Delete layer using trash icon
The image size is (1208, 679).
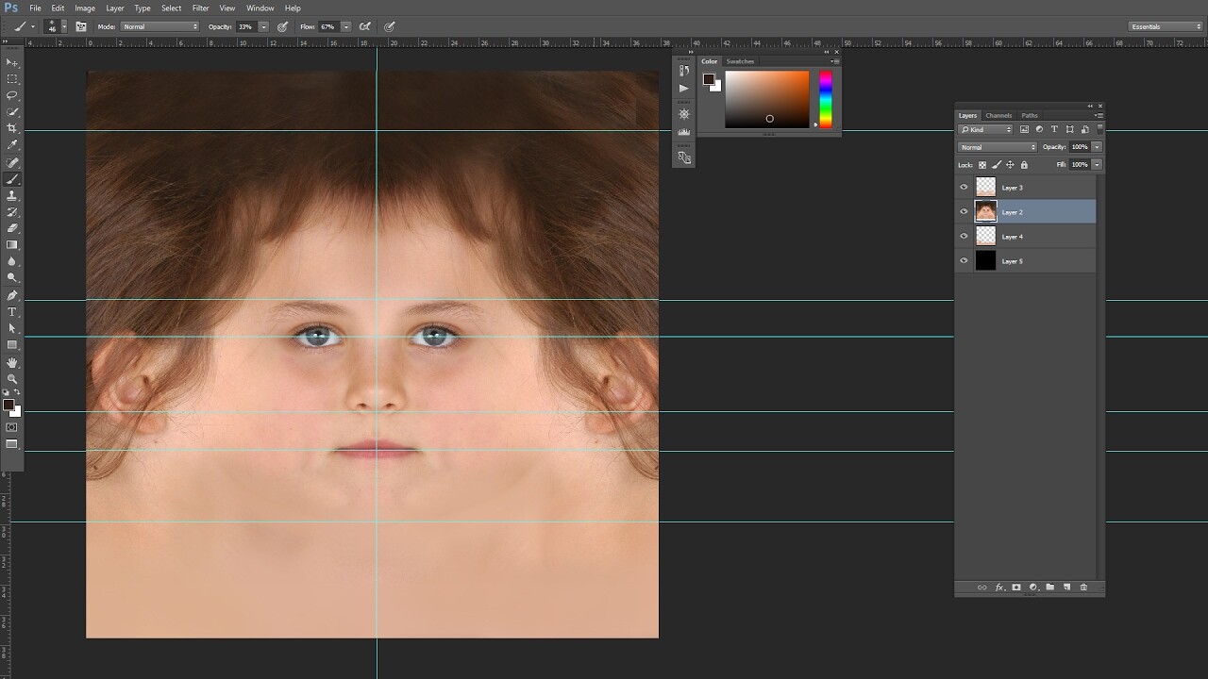1083,588
